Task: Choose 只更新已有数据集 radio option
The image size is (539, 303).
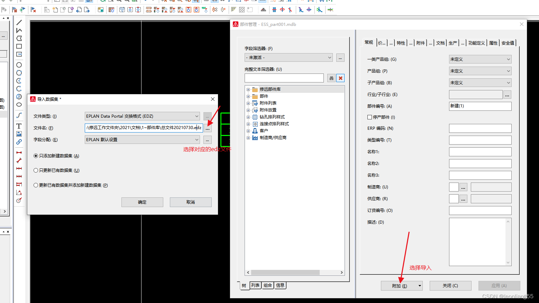Action: (x=36, y=170)
